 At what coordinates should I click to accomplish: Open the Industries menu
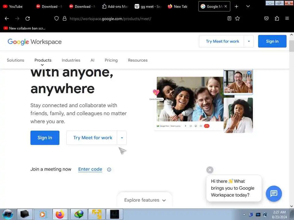71,60
